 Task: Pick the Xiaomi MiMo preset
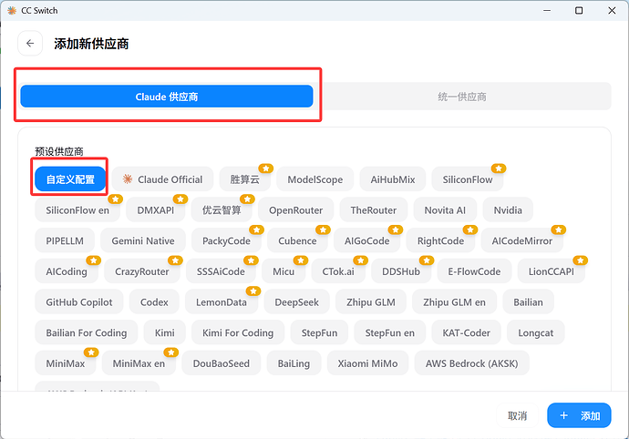pos(367,363)
